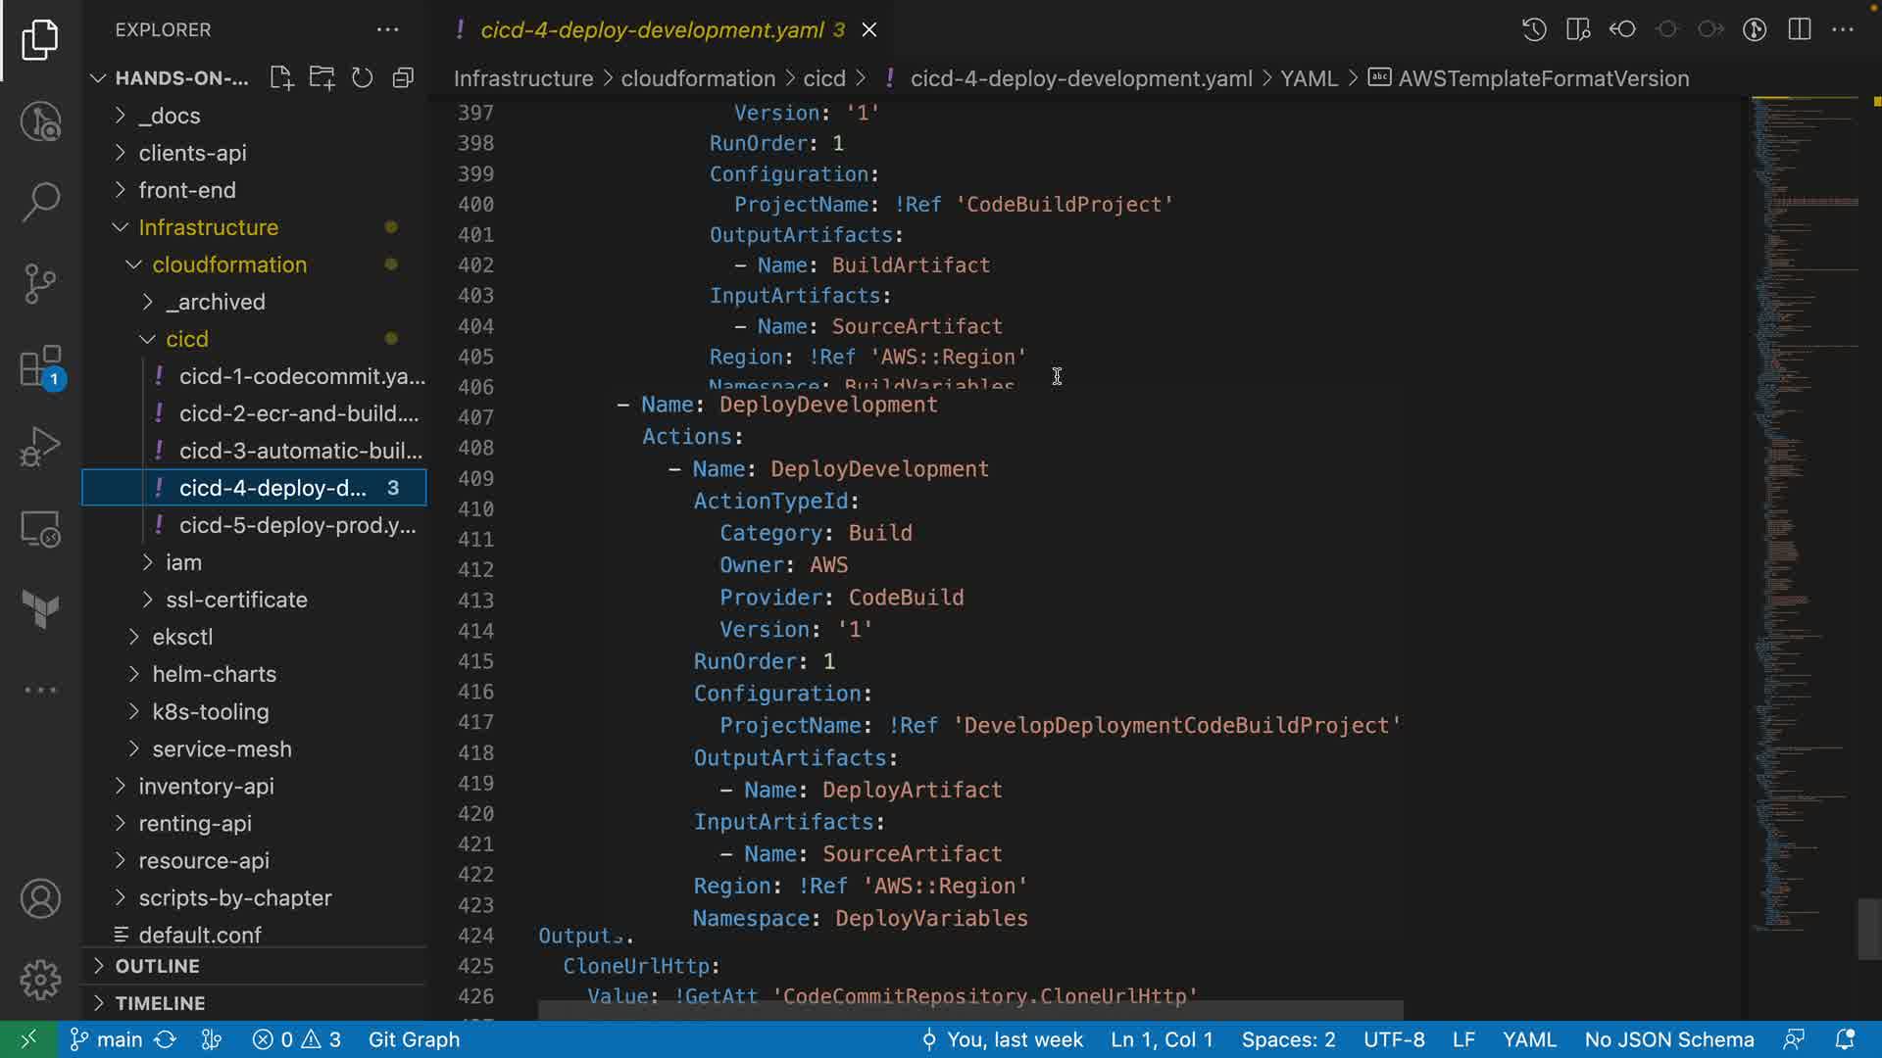Open the Source Control view
This screenshot has width=1882, height=1058.
(x=40, y=284)
